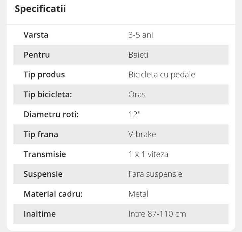
Task: Click the V-brake value
Action: pyautogui.click(x=142, y=134)
